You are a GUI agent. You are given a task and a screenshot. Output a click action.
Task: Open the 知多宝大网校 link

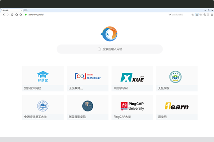[x=32, y=88]
